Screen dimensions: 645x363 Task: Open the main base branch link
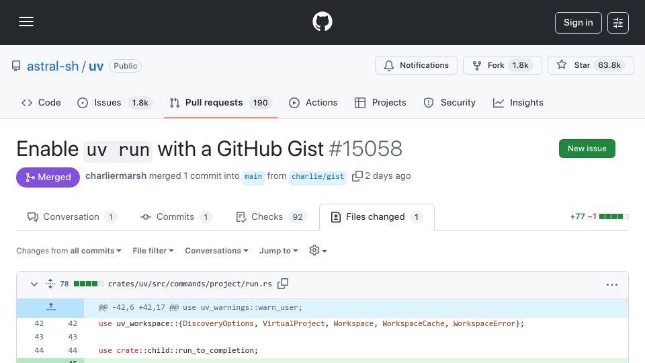coord(253,176)
